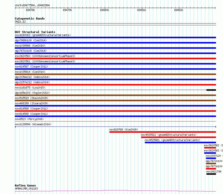Click the red bar under nsv4525522

click(x=178, y=137)
